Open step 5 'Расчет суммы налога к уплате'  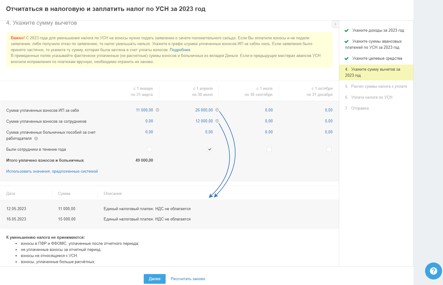[x=379, y=86]
